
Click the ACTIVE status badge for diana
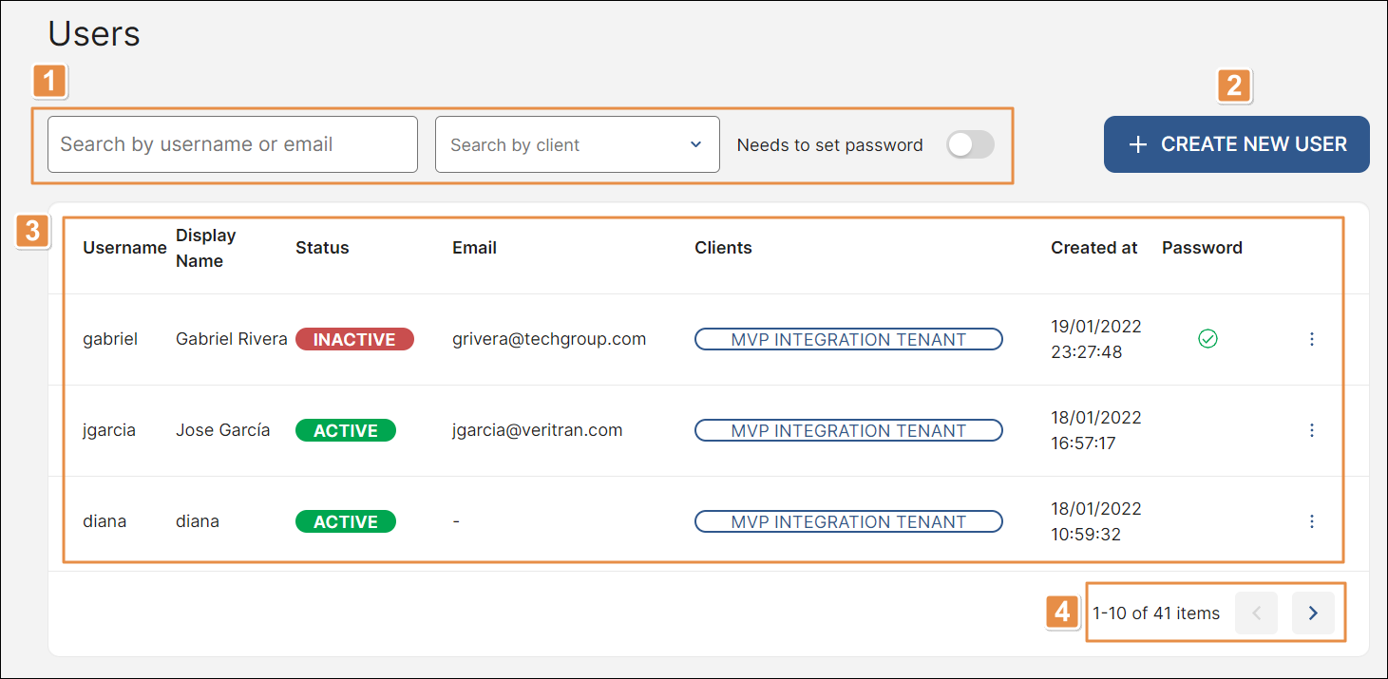click(x=346, y=521)
